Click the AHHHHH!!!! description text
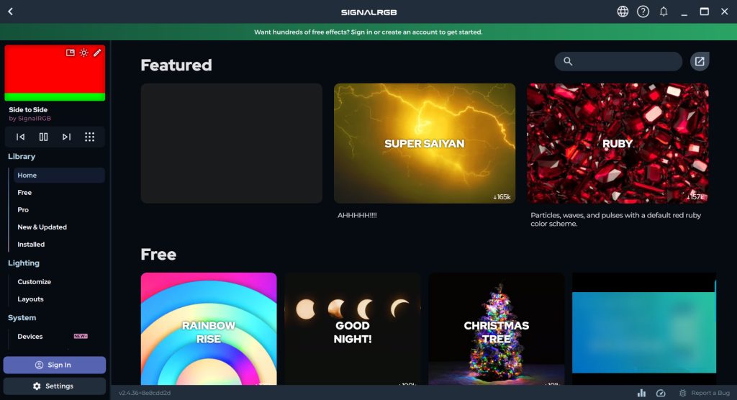The width and height of the screenshot is (737, 400). point(357,215)
